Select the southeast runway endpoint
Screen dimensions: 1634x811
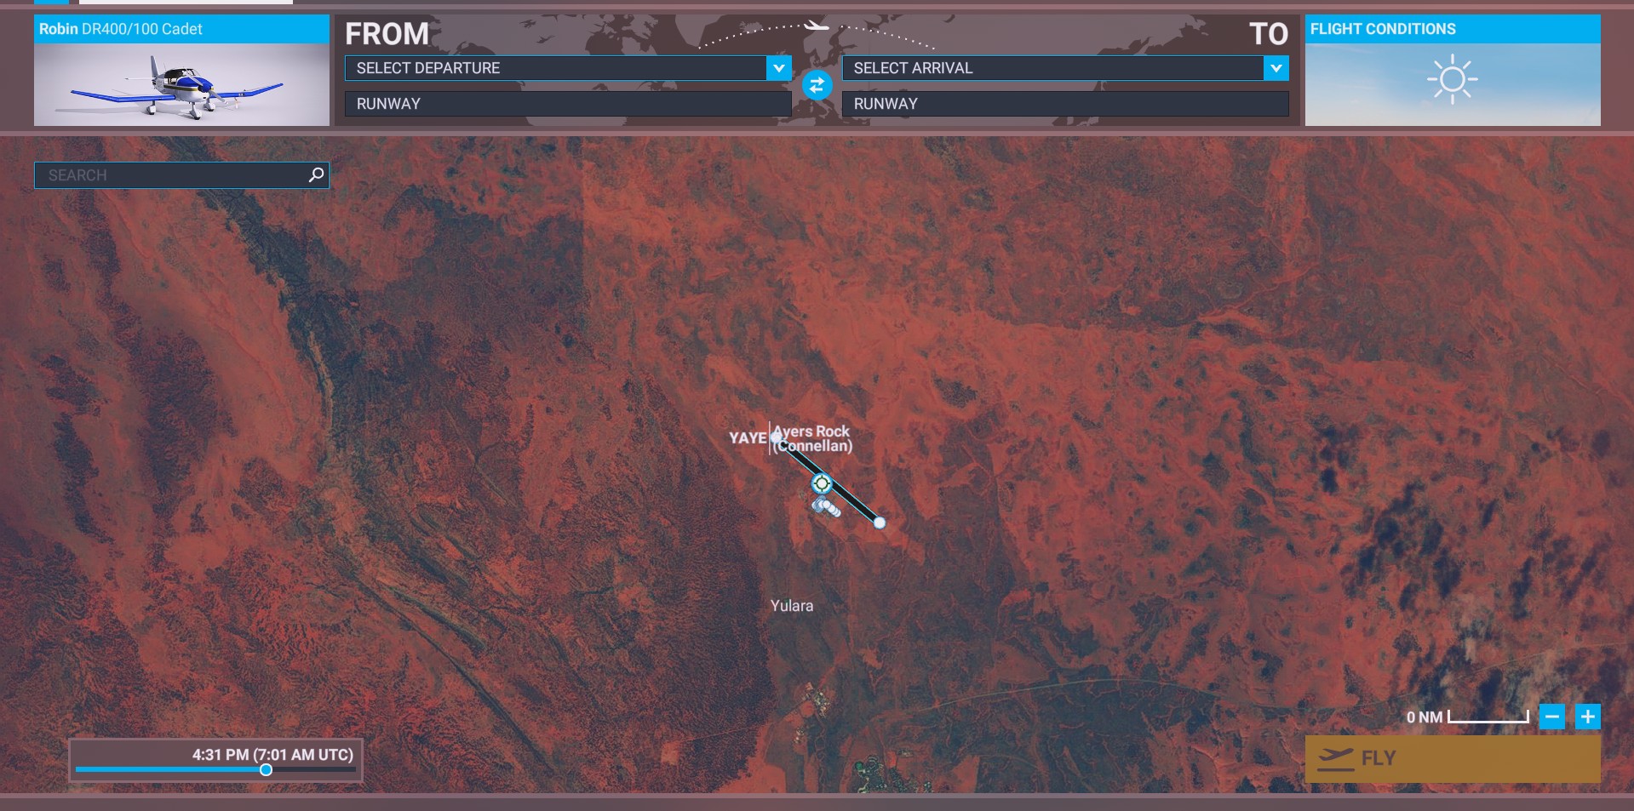[x=880, y=523]
